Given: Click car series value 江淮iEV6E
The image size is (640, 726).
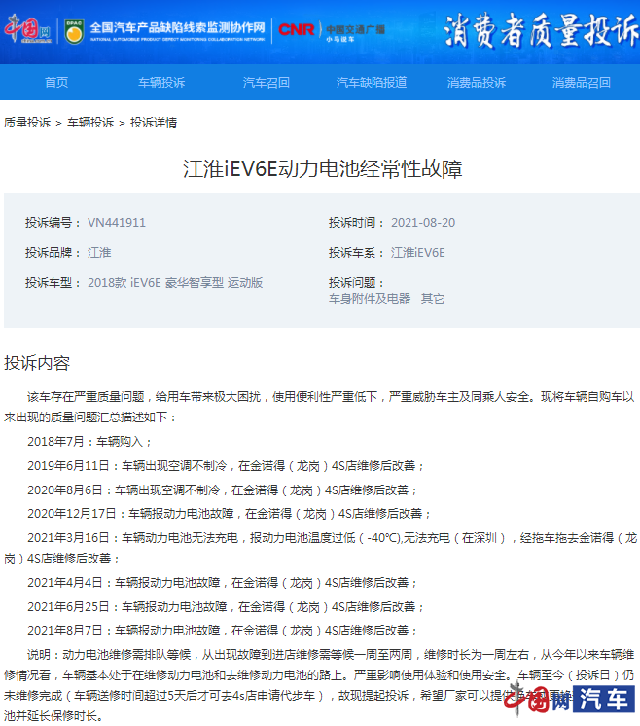Looking at the screenshot, I should click(418, 253).
